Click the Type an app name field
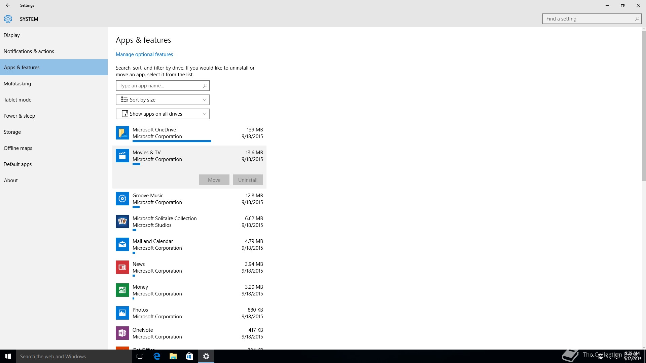The image size is (646, 363). (x=163, y=86)
